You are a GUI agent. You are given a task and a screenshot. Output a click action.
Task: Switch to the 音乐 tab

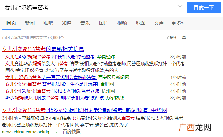85,23
